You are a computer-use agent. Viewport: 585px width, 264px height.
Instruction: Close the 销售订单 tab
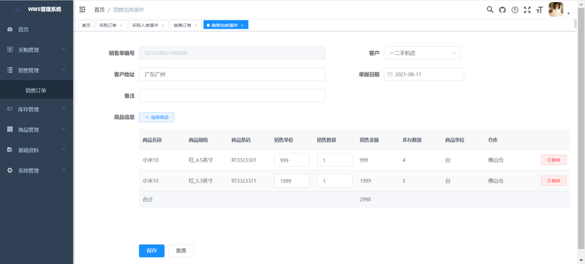[x=195, y=26]
